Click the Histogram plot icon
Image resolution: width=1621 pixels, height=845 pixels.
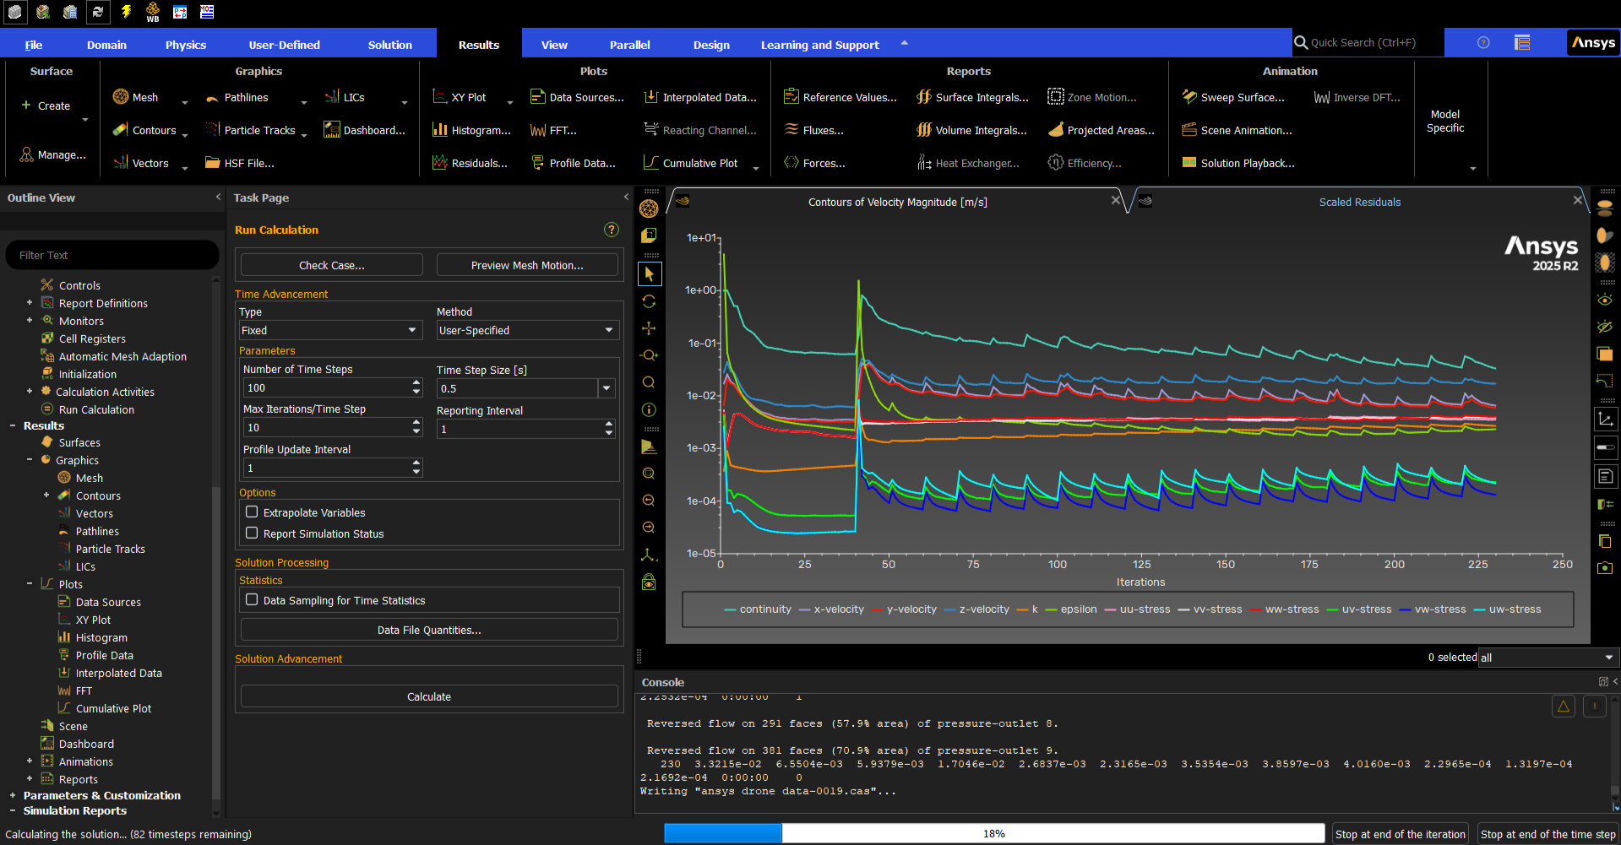(x=439, y=129)
